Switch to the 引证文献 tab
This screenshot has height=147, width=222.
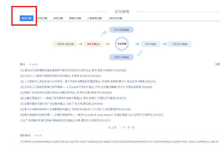pyautogui.click(x=42, y=18)
